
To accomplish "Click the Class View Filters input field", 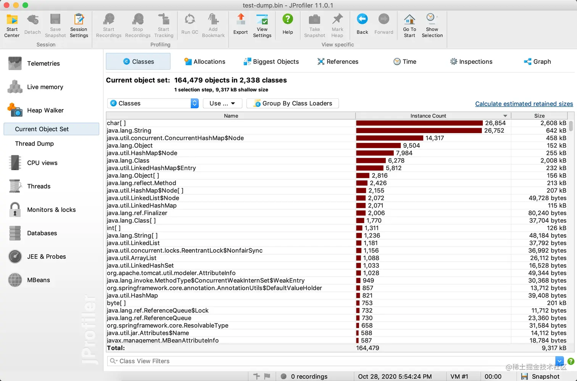I will click(x=331, y=361).
